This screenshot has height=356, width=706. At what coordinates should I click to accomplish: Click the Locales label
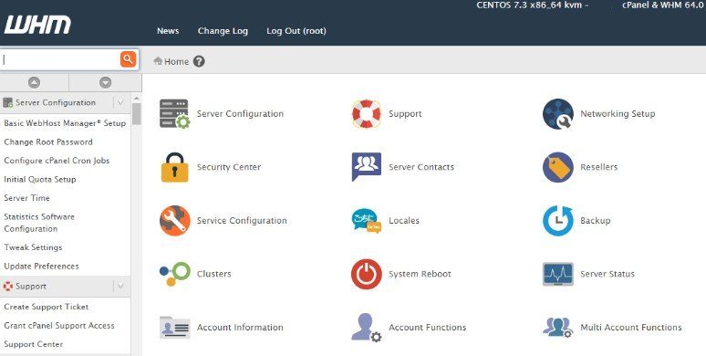pyautogui.click(x=404, y=221)
